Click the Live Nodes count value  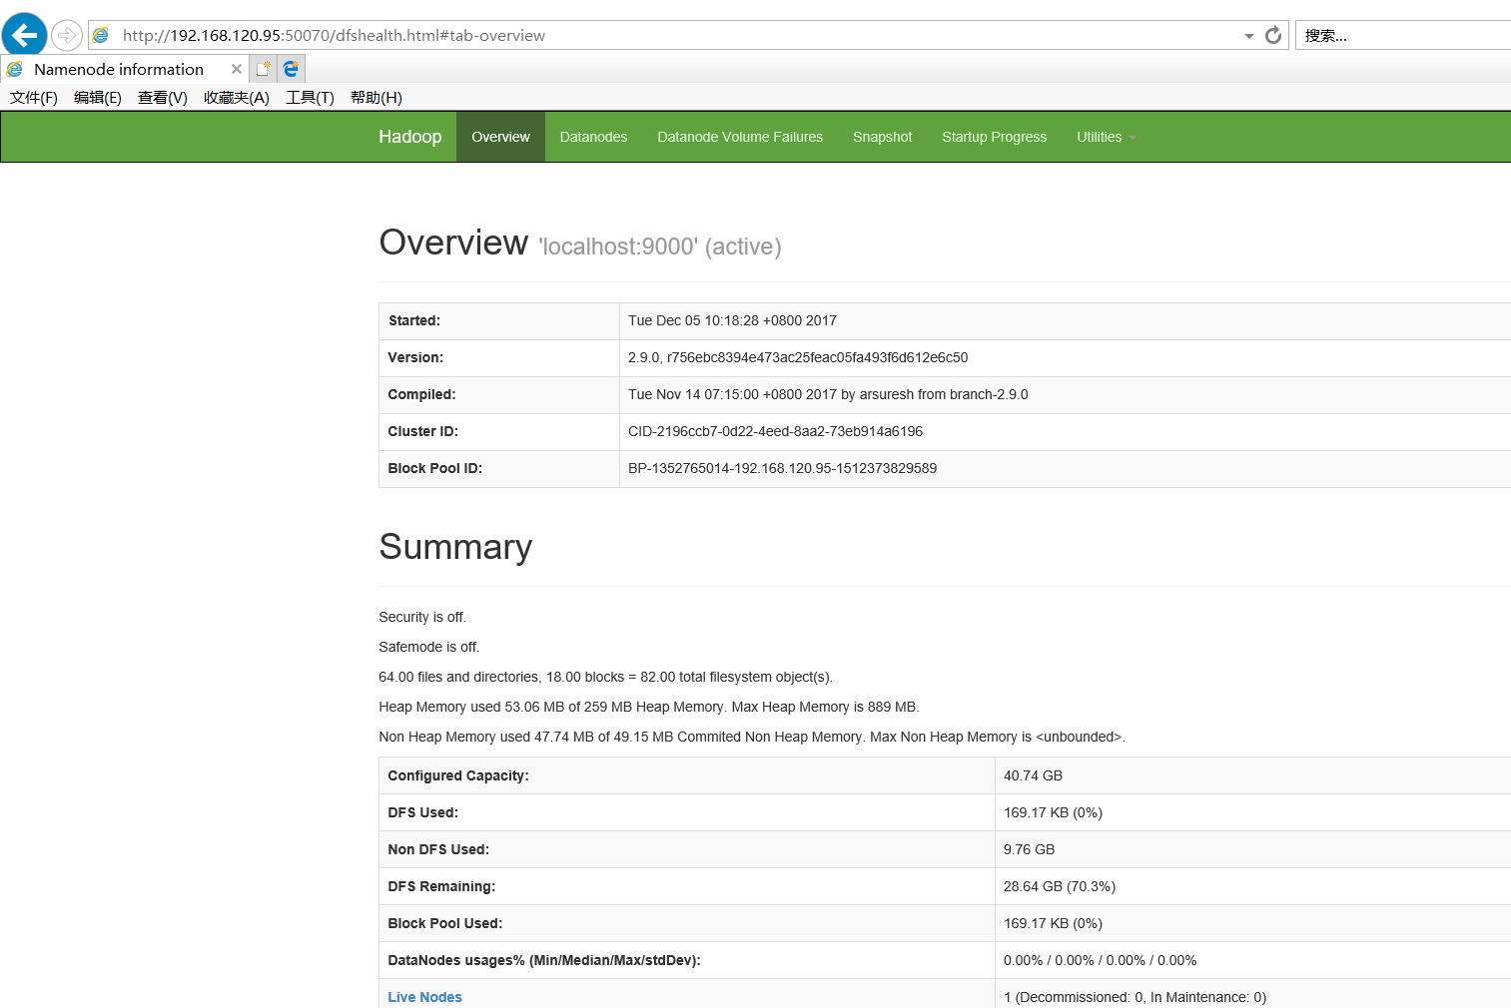tap(1135, 997)
